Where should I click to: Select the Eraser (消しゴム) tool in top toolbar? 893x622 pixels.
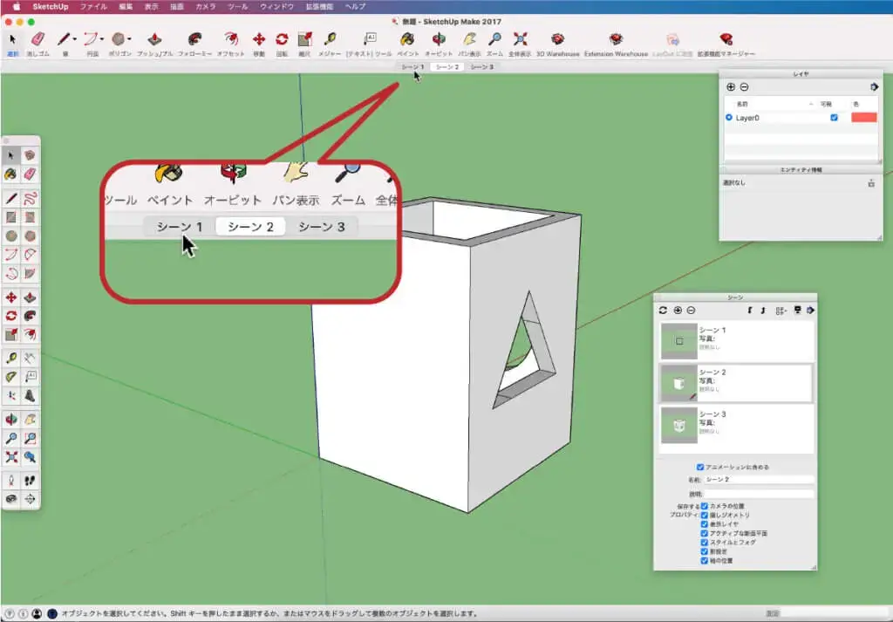[38, 39]
